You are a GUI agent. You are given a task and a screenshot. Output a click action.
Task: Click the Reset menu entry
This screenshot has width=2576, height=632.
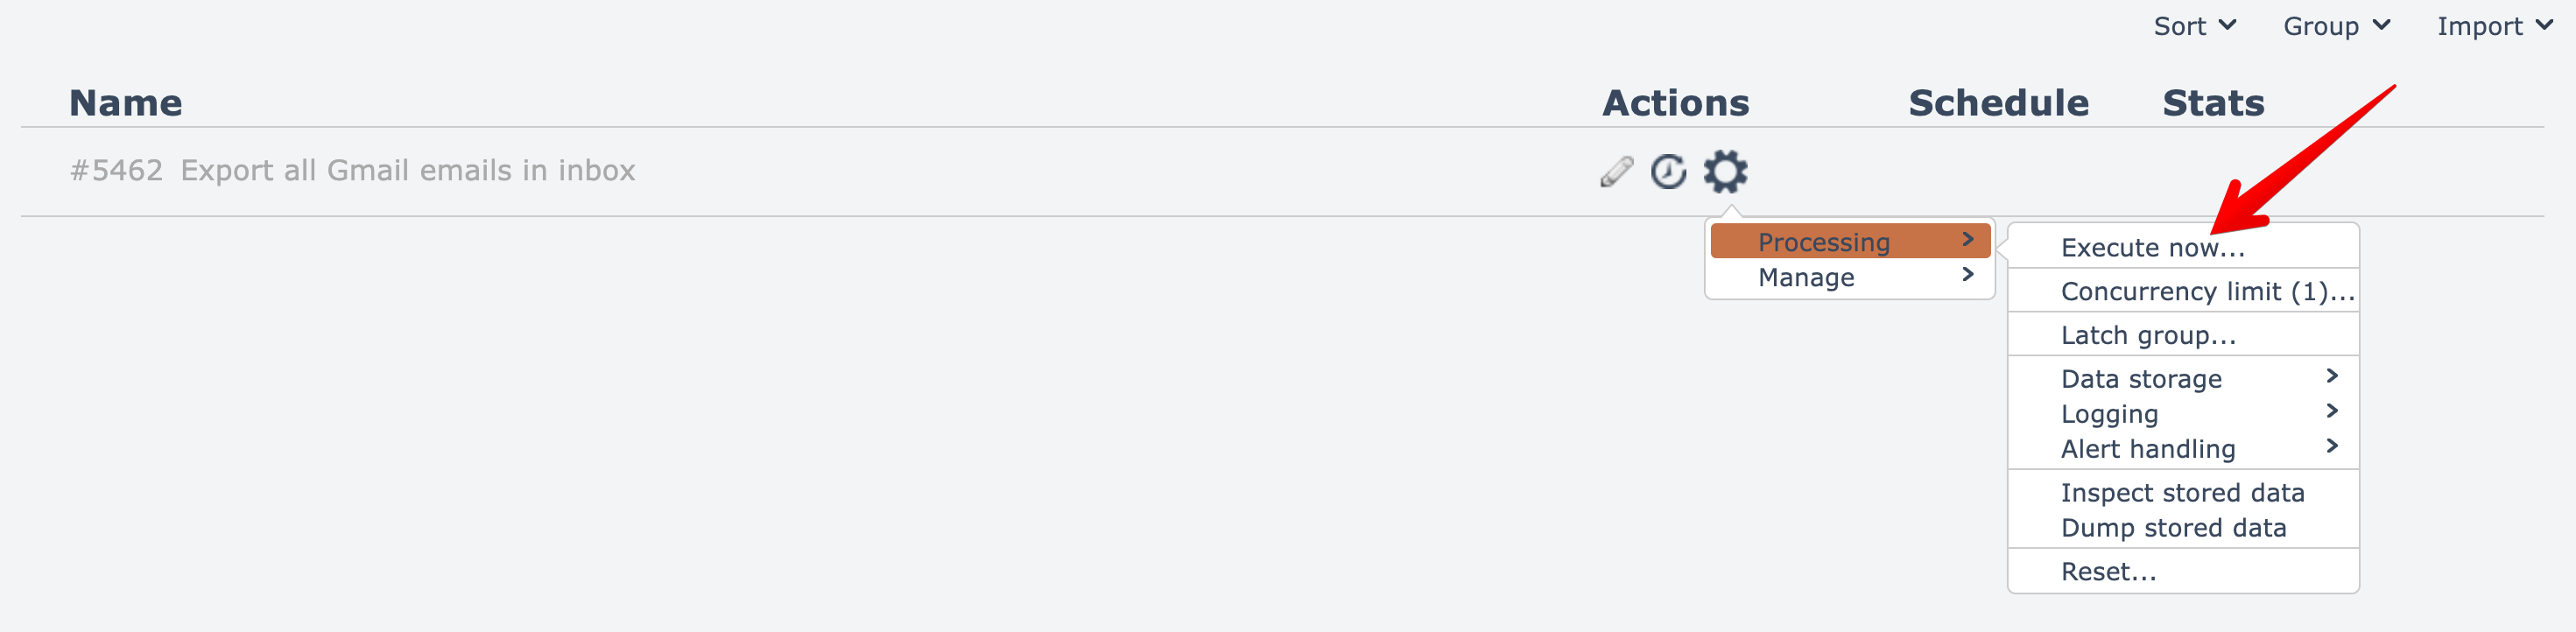click(2108, 572)
